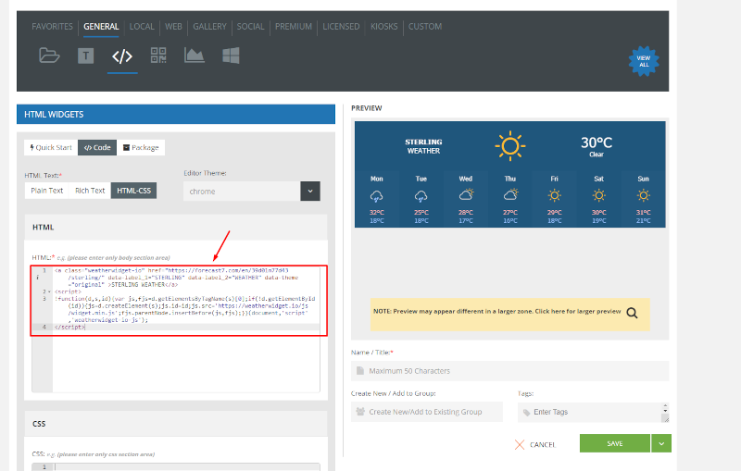Click the STERLING WEATHER link in preview
This screenshot has height=471, width=741.
pos(423,146)
